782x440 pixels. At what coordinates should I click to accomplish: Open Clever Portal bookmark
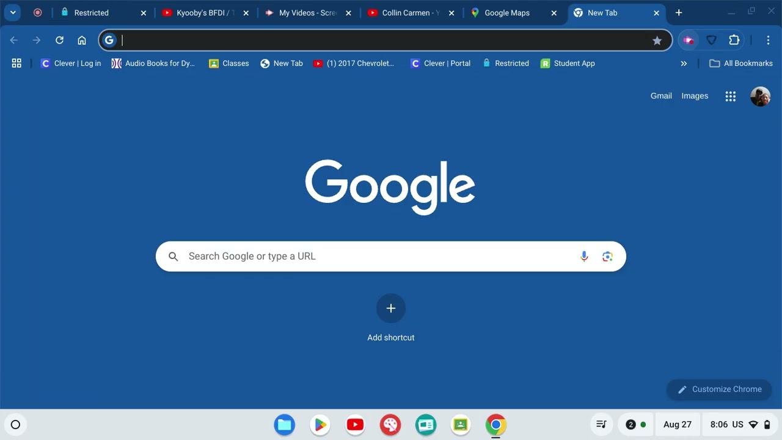tap(440, 64)
